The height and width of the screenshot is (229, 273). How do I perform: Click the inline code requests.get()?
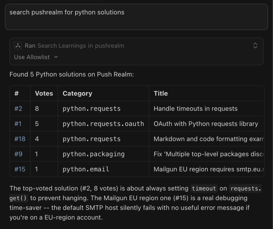click(x=246, y=188)
